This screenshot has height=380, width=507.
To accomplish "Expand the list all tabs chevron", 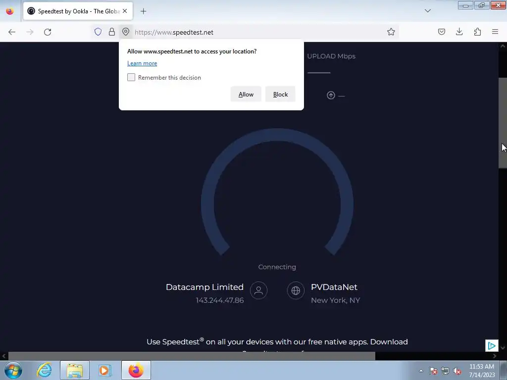I will [x=427, y=11].
